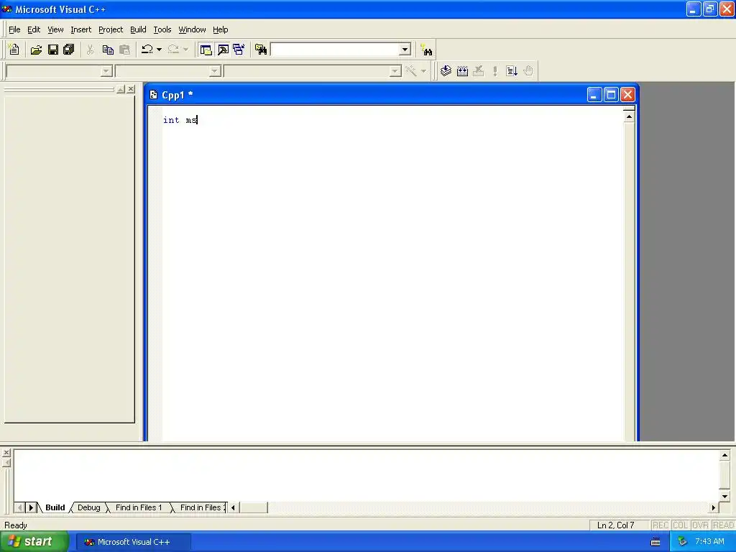Screen dimensions: 736x552
Task: Open the Project menu
Action: tap(110, 29)
